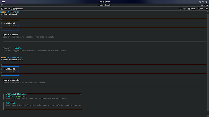
Task: Close the Konsole window
Action: pos(207,5)
